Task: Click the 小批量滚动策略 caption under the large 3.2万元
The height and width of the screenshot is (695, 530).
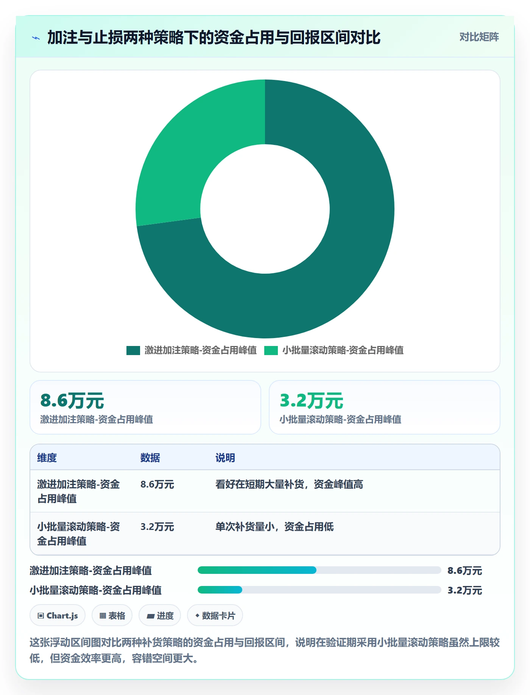Action: point(340,419)
